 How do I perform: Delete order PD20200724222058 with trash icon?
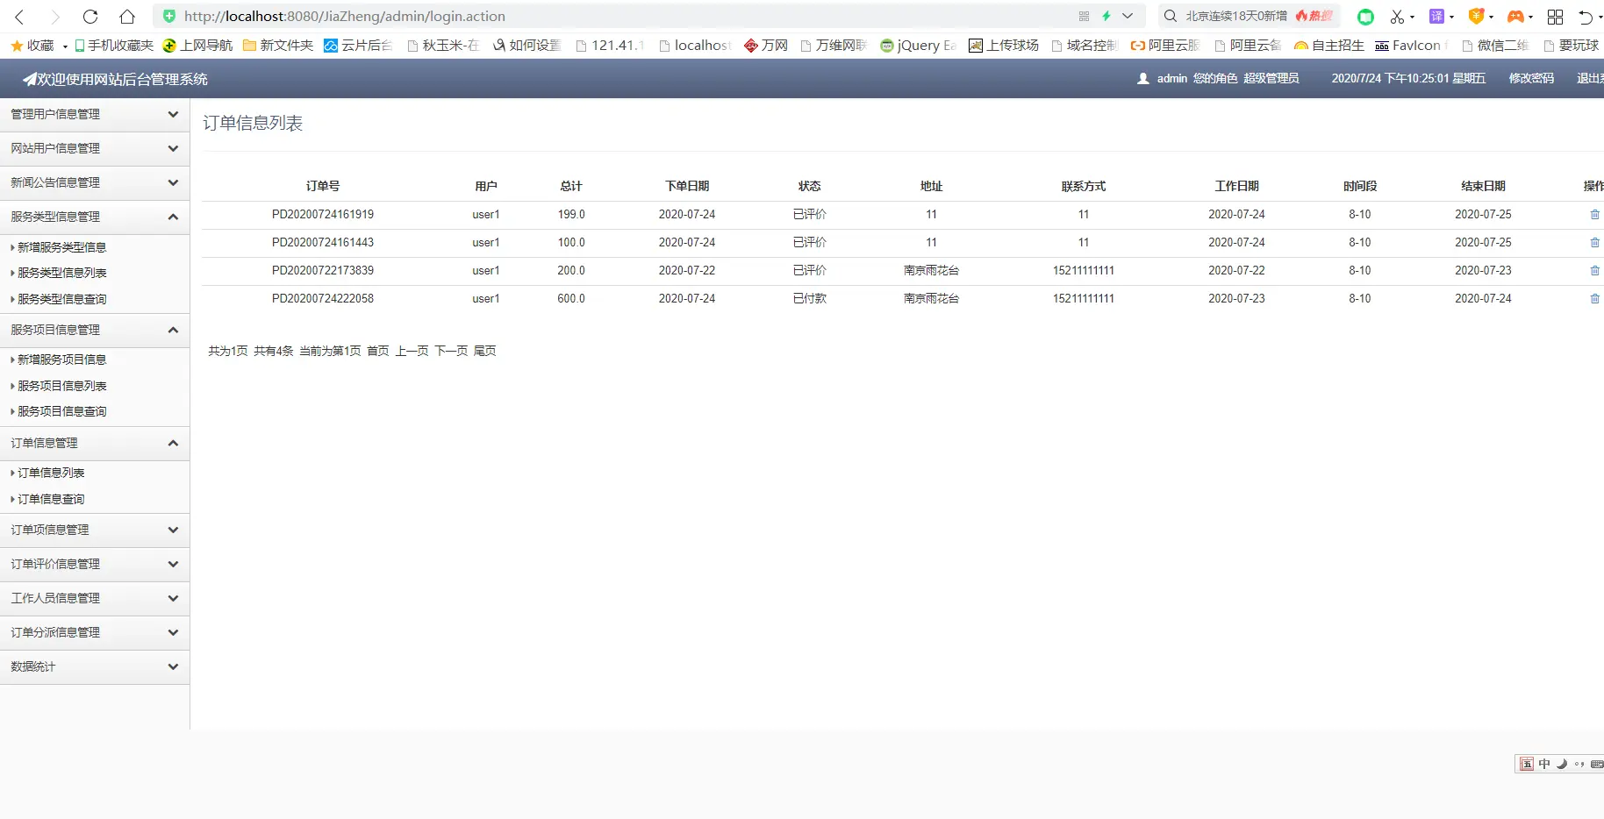1594,299
